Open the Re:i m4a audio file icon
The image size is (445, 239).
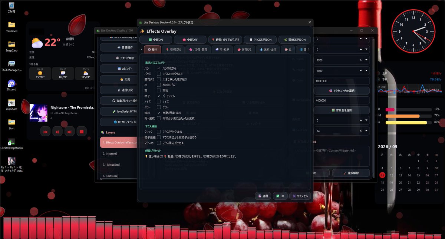coord(11,165)
